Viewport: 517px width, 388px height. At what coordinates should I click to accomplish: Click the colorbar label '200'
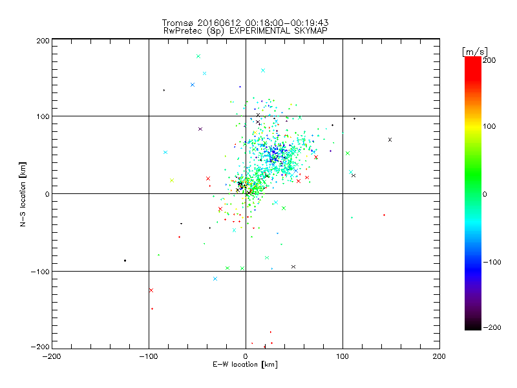click(489, 60)
